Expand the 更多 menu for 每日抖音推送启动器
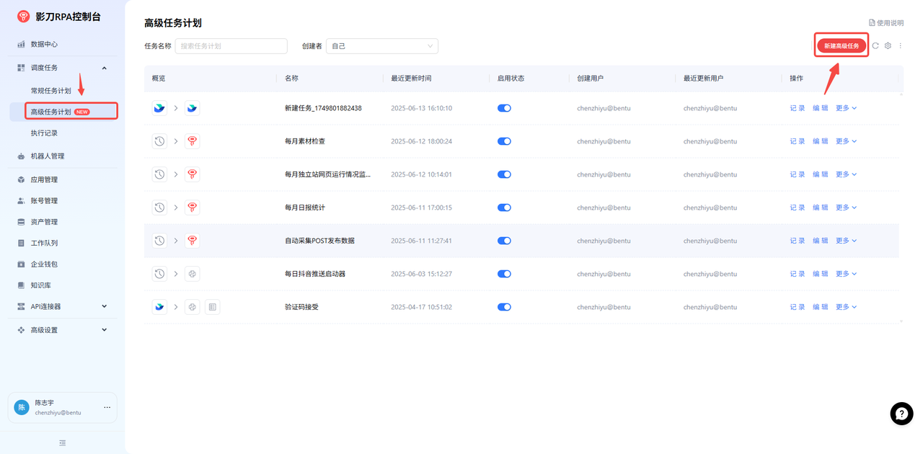 [846, 274]
